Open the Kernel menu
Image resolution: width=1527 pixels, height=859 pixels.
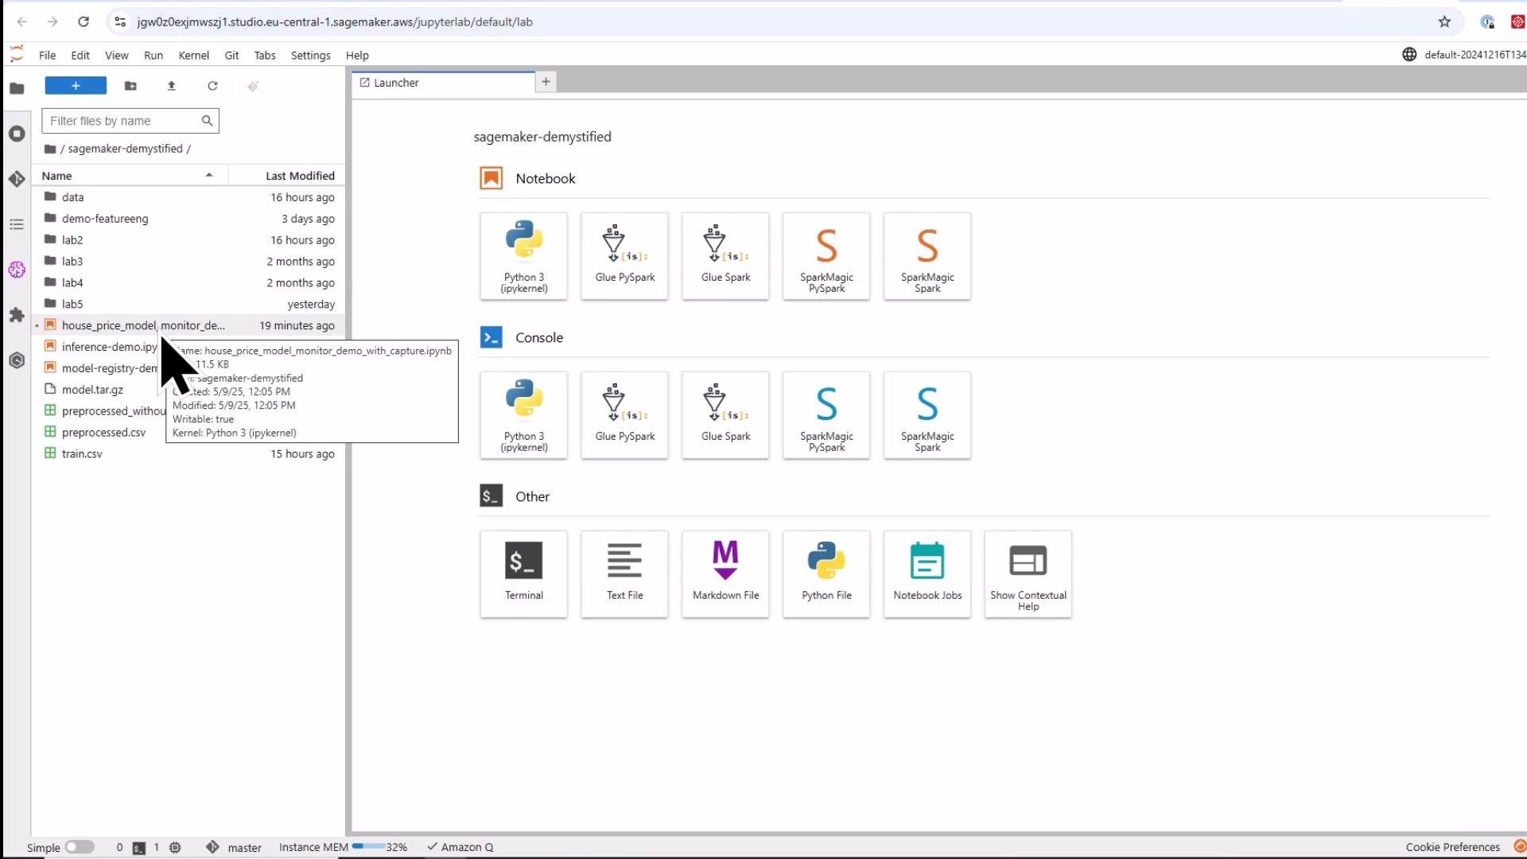[194, 56]
